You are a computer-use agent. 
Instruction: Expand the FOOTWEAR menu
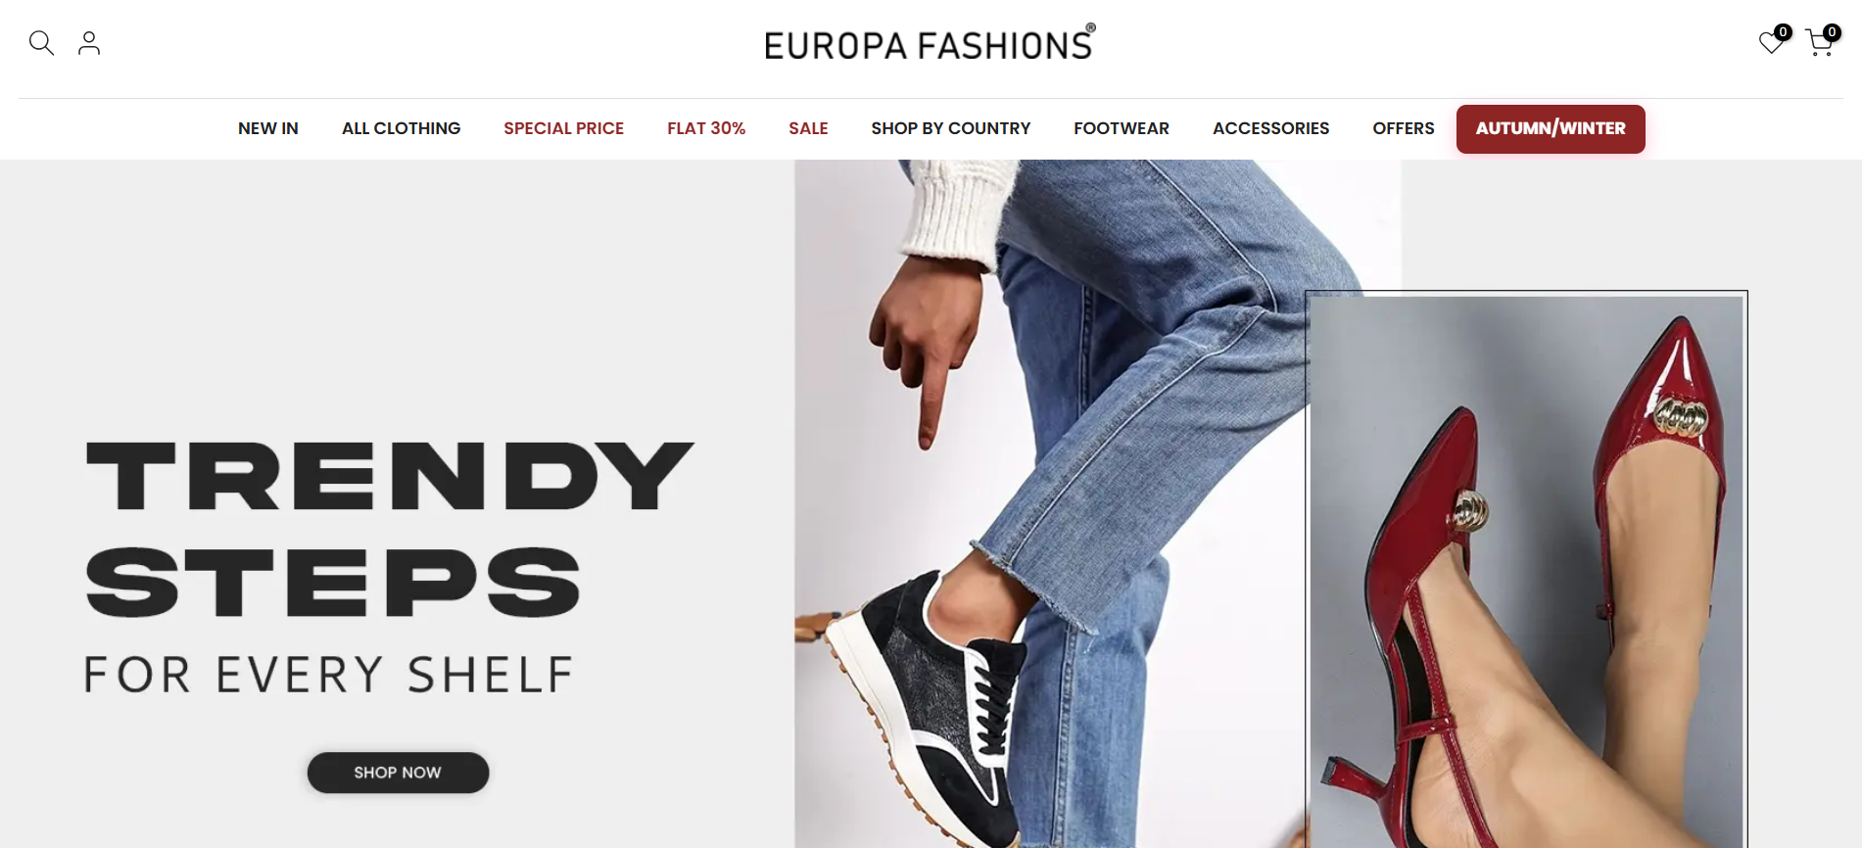(1122, 128)
